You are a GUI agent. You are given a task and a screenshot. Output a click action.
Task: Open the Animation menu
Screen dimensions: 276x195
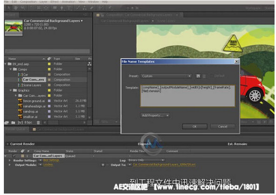(69, 2)
